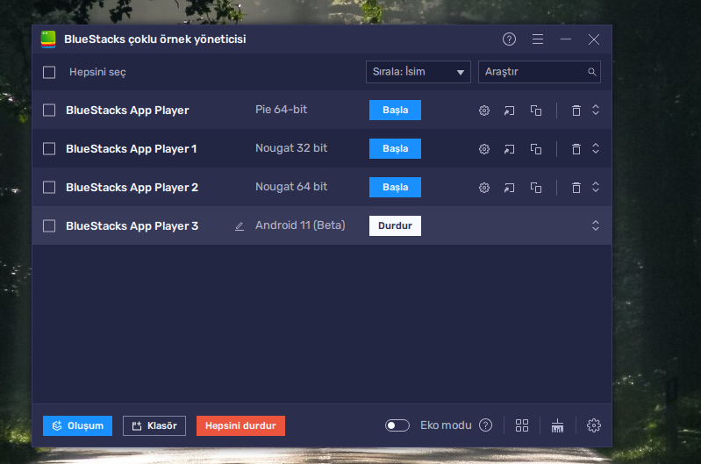Start the Pie 64-bit instance with Başla
Screen dimensions: 701x464
point(395,110)
